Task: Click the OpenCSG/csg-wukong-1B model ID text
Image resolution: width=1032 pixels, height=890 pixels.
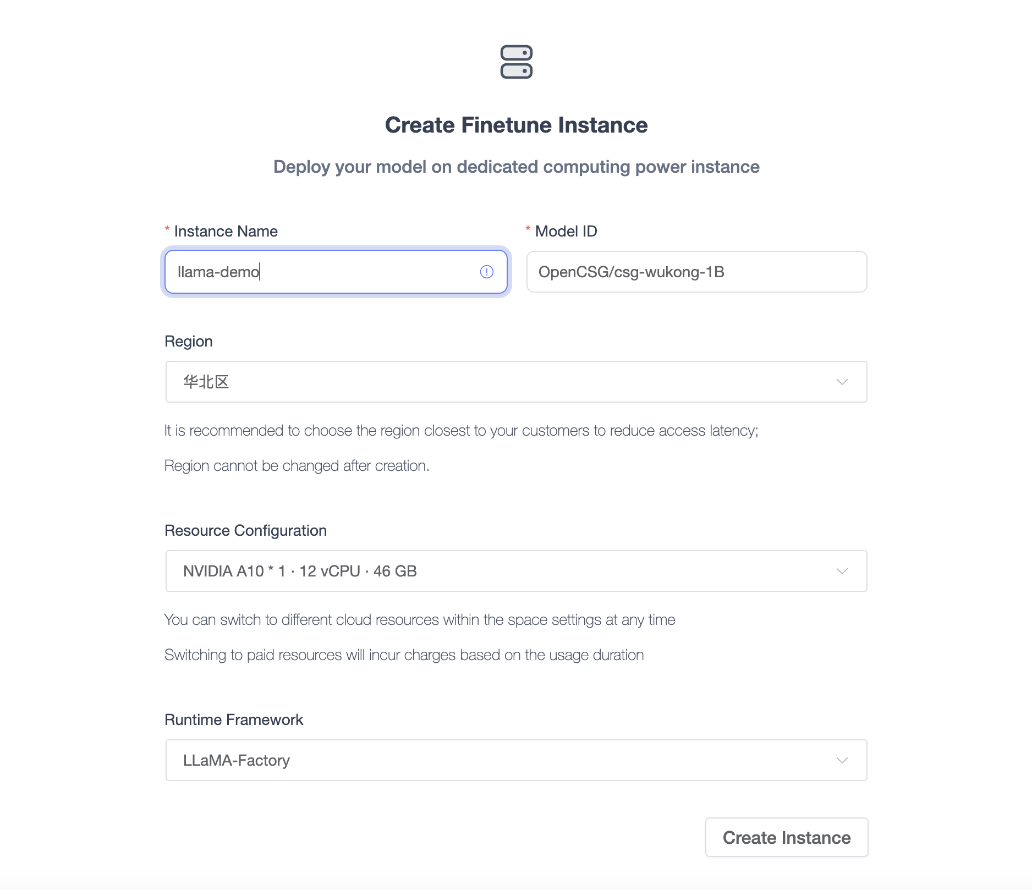Action: [633, 272]
